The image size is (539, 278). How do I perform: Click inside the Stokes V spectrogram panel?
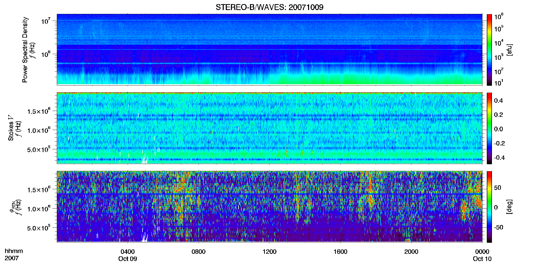[269, 128]
